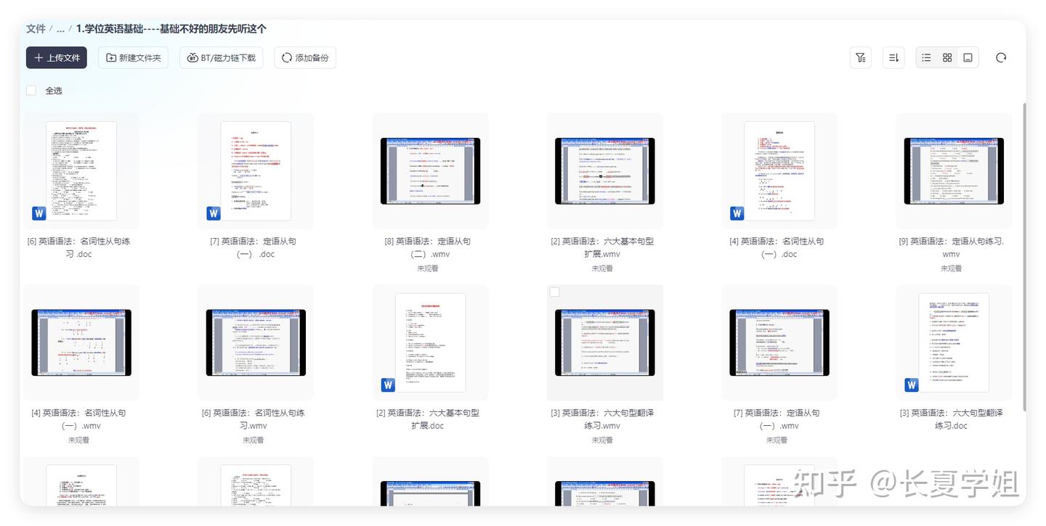Click Word icon on [2] 六大基本句型扩展.doc
Viewport: 1046px width, 526px height.
pyautogui.click(x=388, y=385)
